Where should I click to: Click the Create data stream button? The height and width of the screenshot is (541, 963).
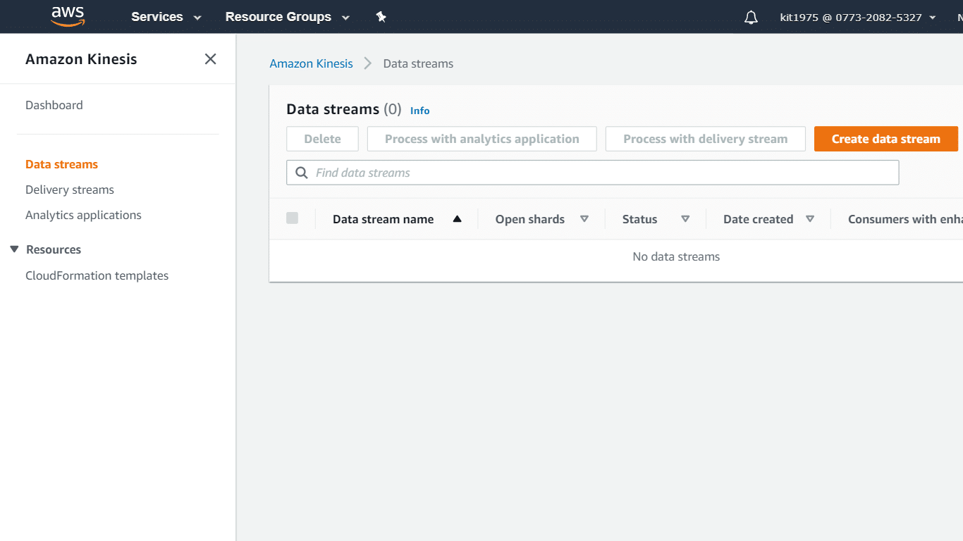885,139
